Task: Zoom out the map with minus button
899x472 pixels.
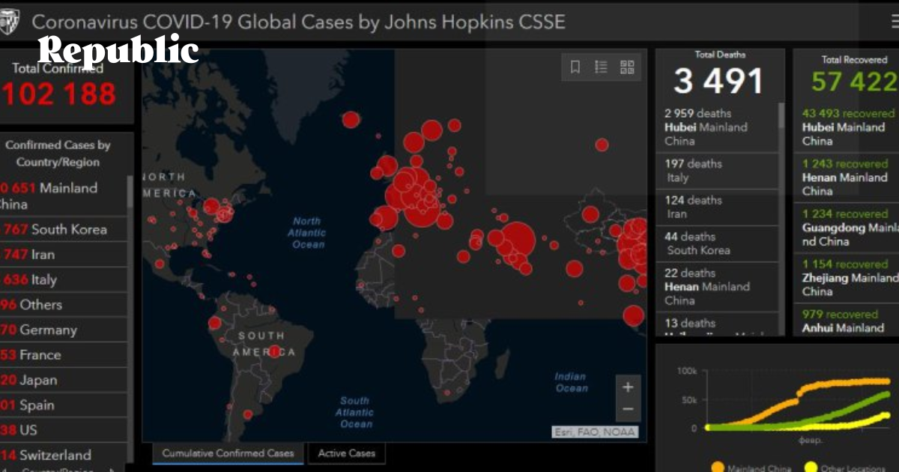Action: (628, 409)
